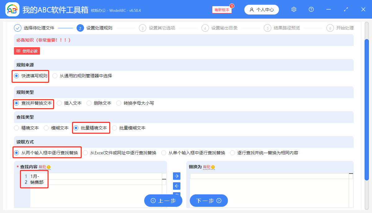The width and height of the screenshot is (372, 213).
Task: Click the AB toolbox logo icon
Action: click(12, 9)
